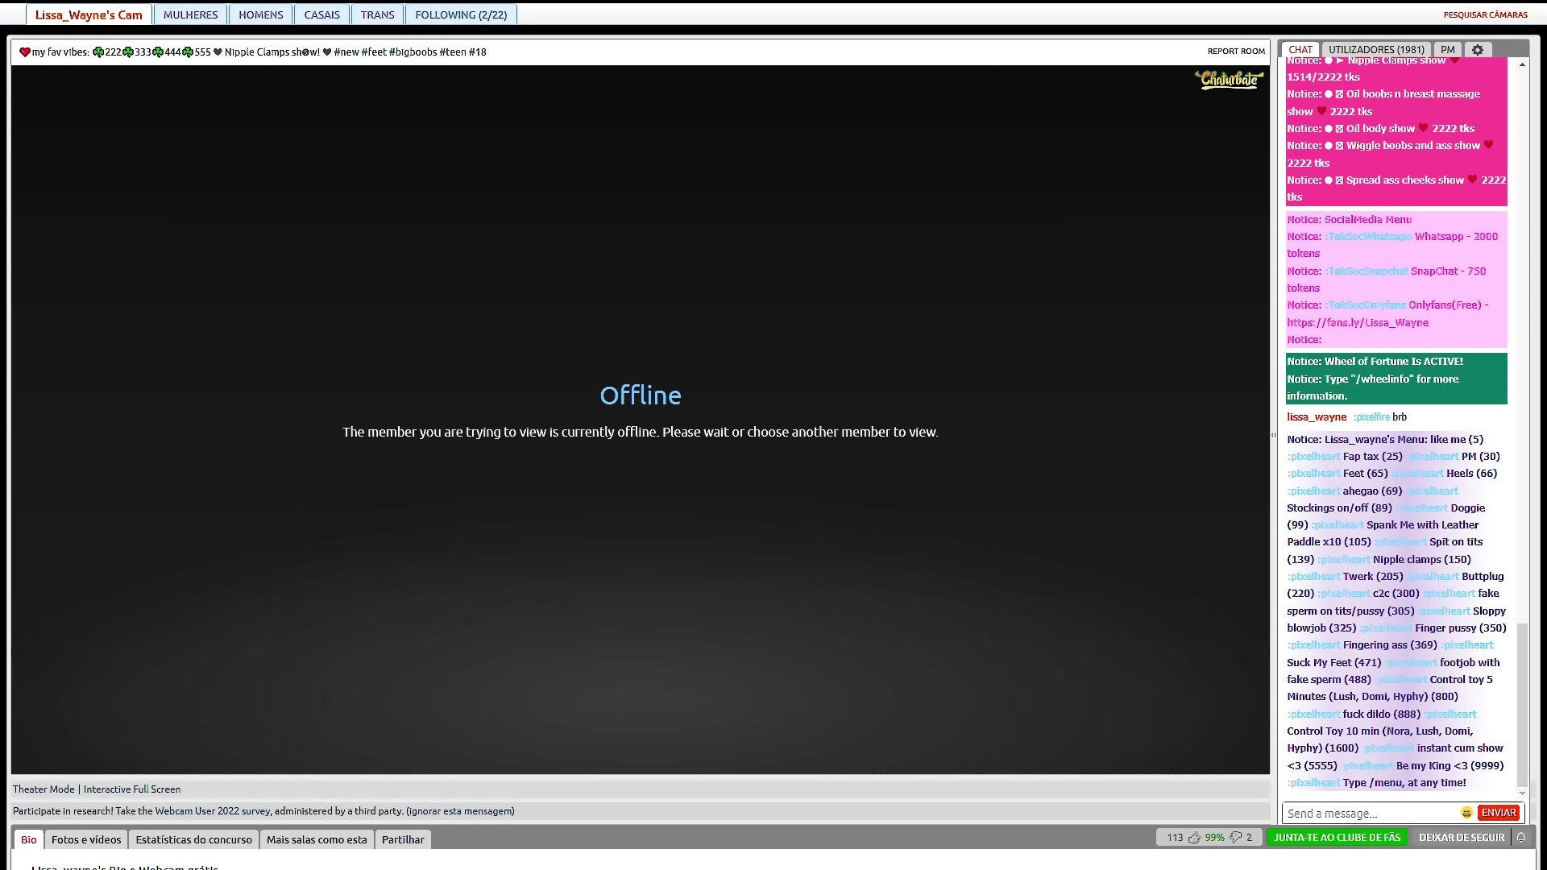Image resolution: width=1547 pixels, height=870 pixels.
Task: Click the Send a message field
Action: click(1370, 814)
